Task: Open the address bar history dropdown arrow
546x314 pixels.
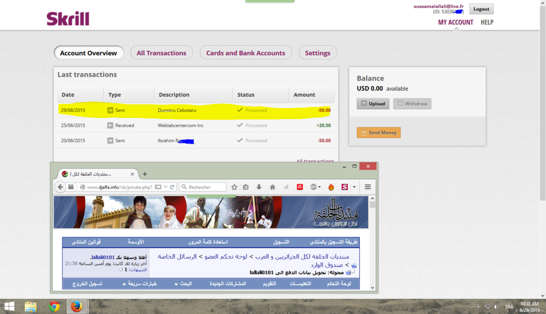Action: [x=166, y=187]
